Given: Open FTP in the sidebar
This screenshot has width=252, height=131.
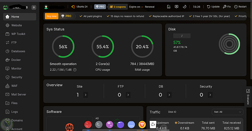Looking at the screenshot, I should (20, 42).
